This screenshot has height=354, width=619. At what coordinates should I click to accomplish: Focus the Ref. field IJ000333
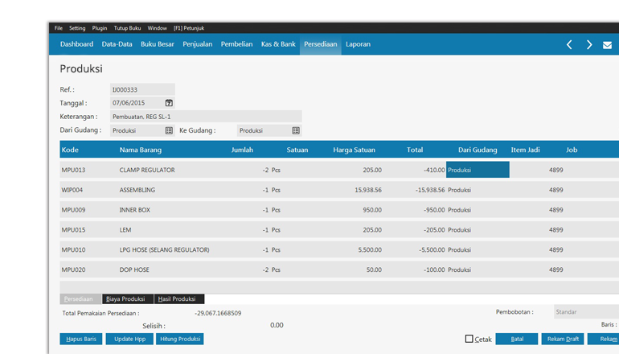coord(142,89)
